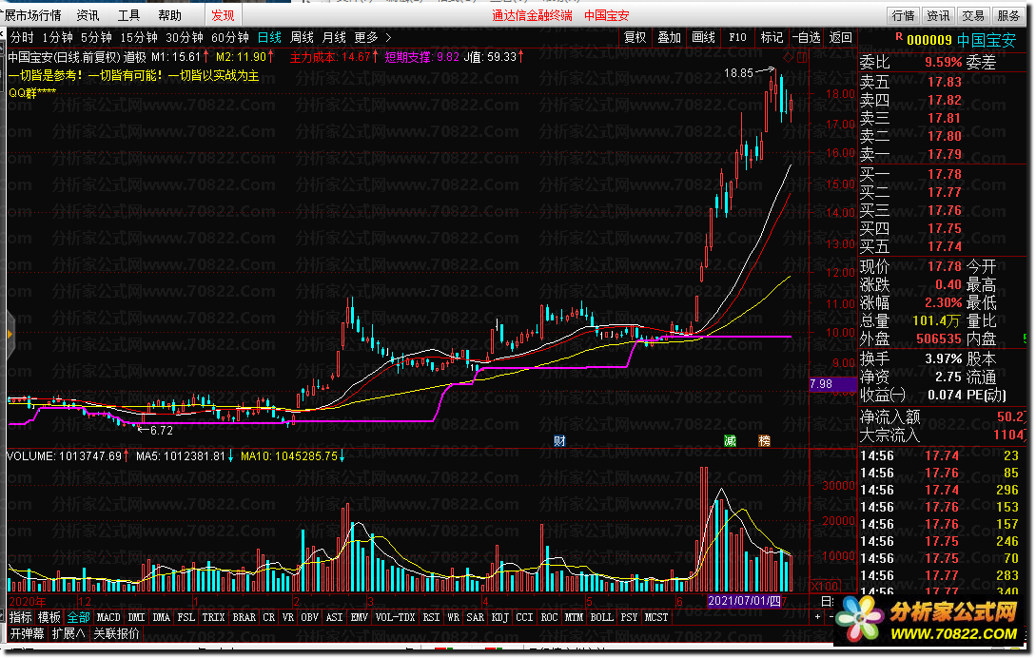Click the blue 财 marker on the chart
The width and height of the screenshot is (1036, 658).
[559, 441]
